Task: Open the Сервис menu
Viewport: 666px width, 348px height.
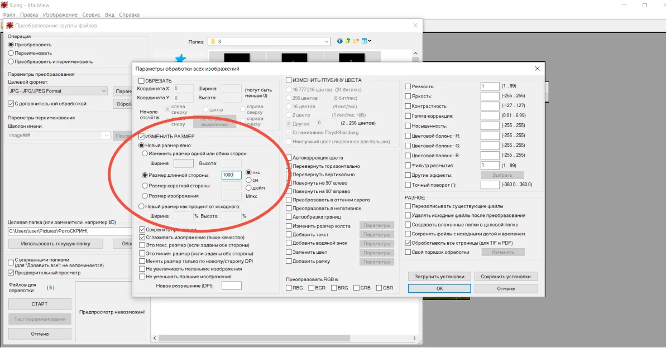Action: (x=91, y=14)
